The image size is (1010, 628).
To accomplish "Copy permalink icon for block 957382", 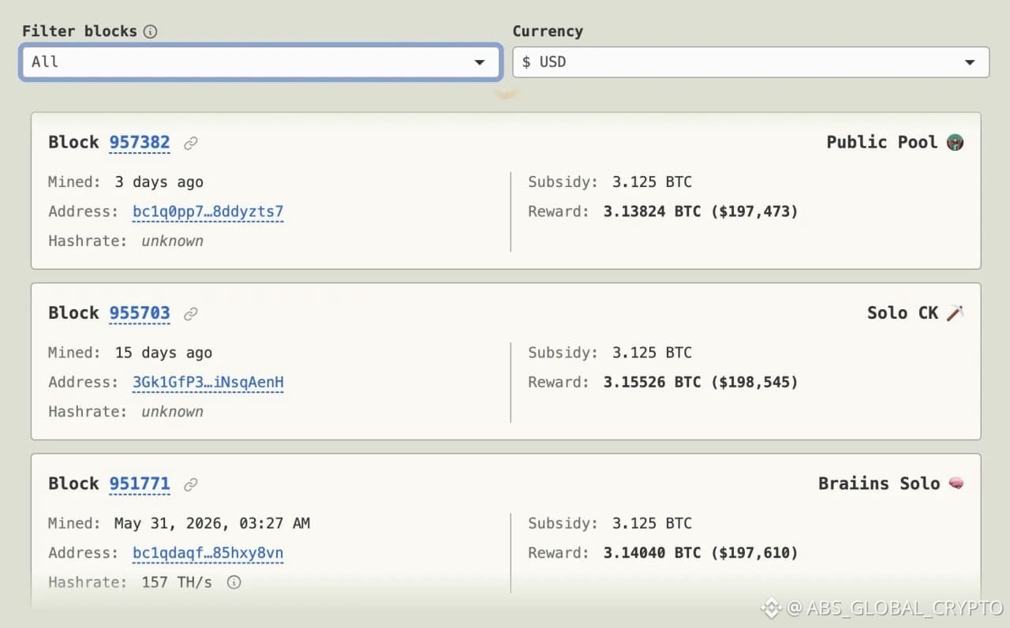I will 191,143.
